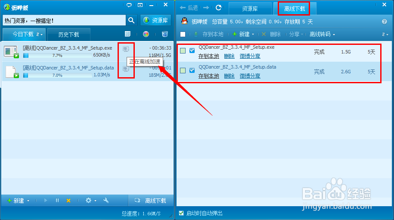Expand the settings gear dropdown arrow

95,201
